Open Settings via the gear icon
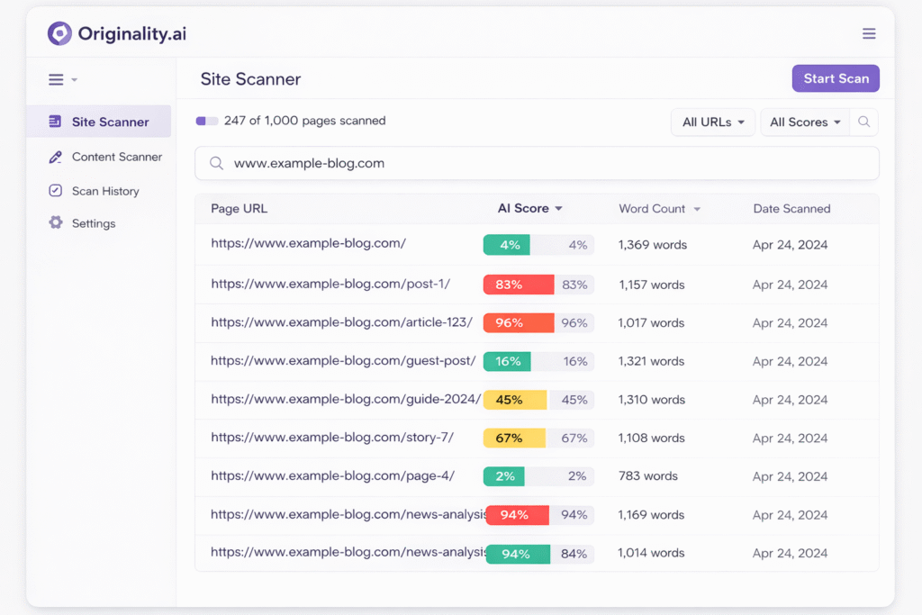Viewport: 922px width, 615px height. [56, 223]
